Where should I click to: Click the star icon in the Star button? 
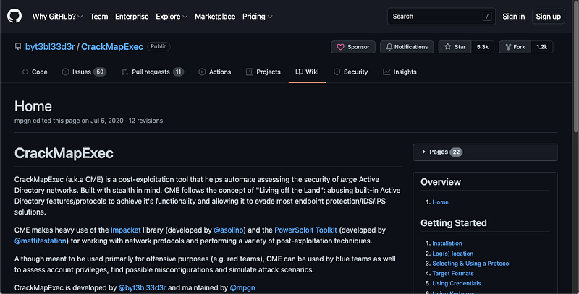tap(447, 47)
